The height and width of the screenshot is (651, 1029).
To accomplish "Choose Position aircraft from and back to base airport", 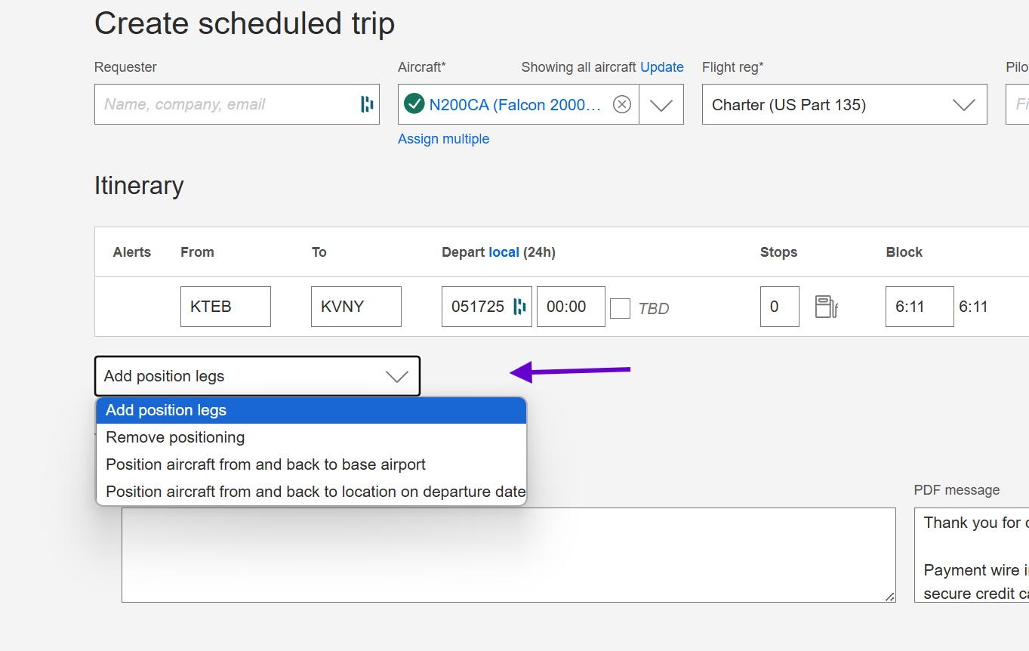I will pos(266,464).
